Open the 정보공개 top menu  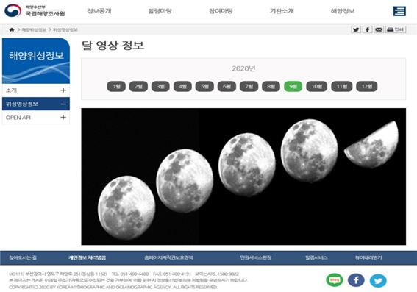99,11
